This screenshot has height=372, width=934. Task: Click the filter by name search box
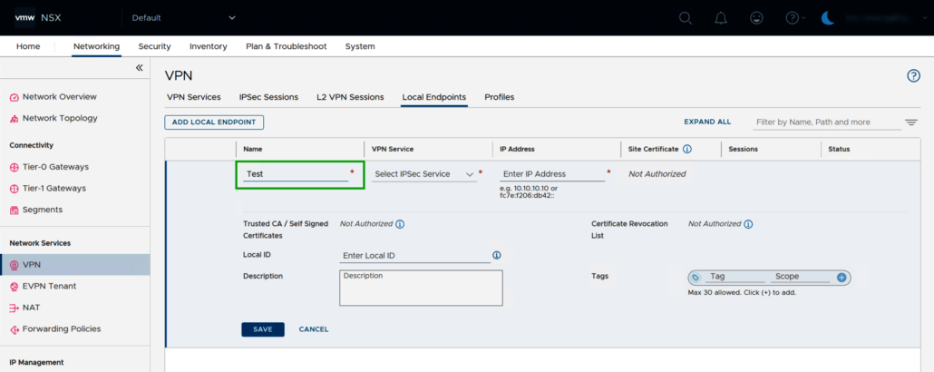pos(827,122)
